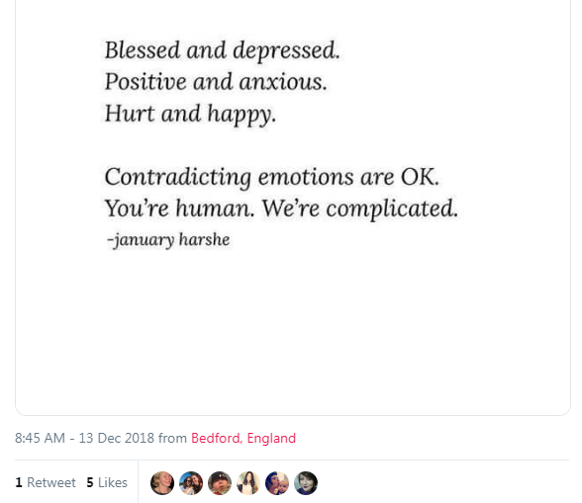Open the quote image in full view
This screenshot has height=503, width=582.
pos(293,208)
